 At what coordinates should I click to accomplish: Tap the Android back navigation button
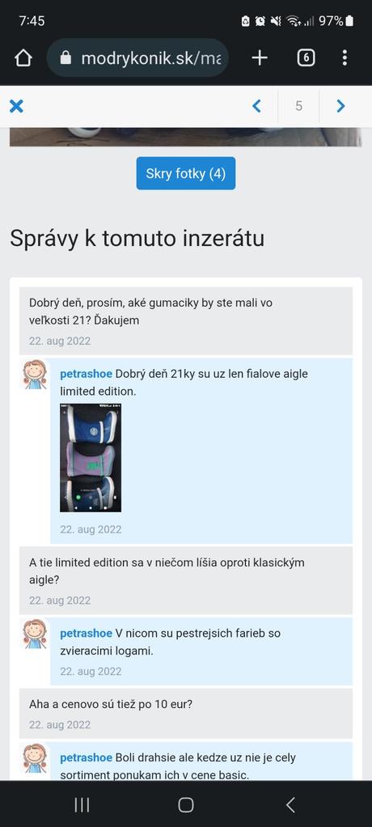pos(290,804)
